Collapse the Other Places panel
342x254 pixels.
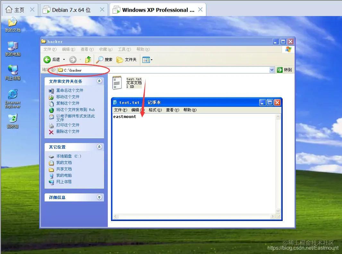99,147
